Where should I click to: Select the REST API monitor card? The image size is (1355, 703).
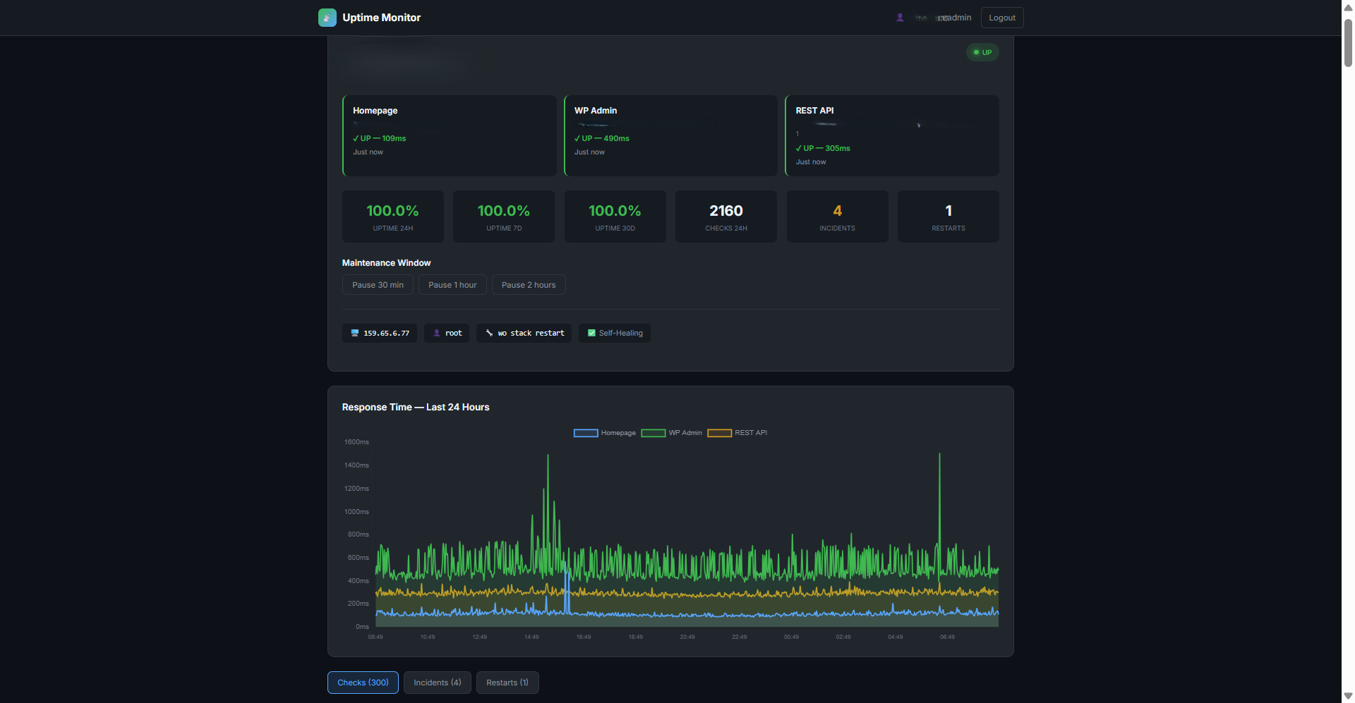(x=892, y=135)
